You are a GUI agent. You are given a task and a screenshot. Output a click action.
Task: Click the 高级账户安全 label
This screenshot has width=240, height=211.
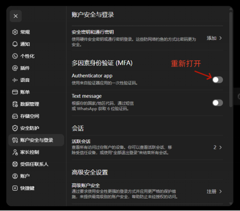coord(86,185)
